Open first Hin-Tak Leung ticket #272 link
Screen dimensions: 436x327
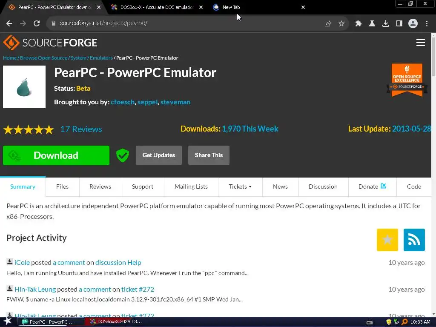click(x=138, y=289)
